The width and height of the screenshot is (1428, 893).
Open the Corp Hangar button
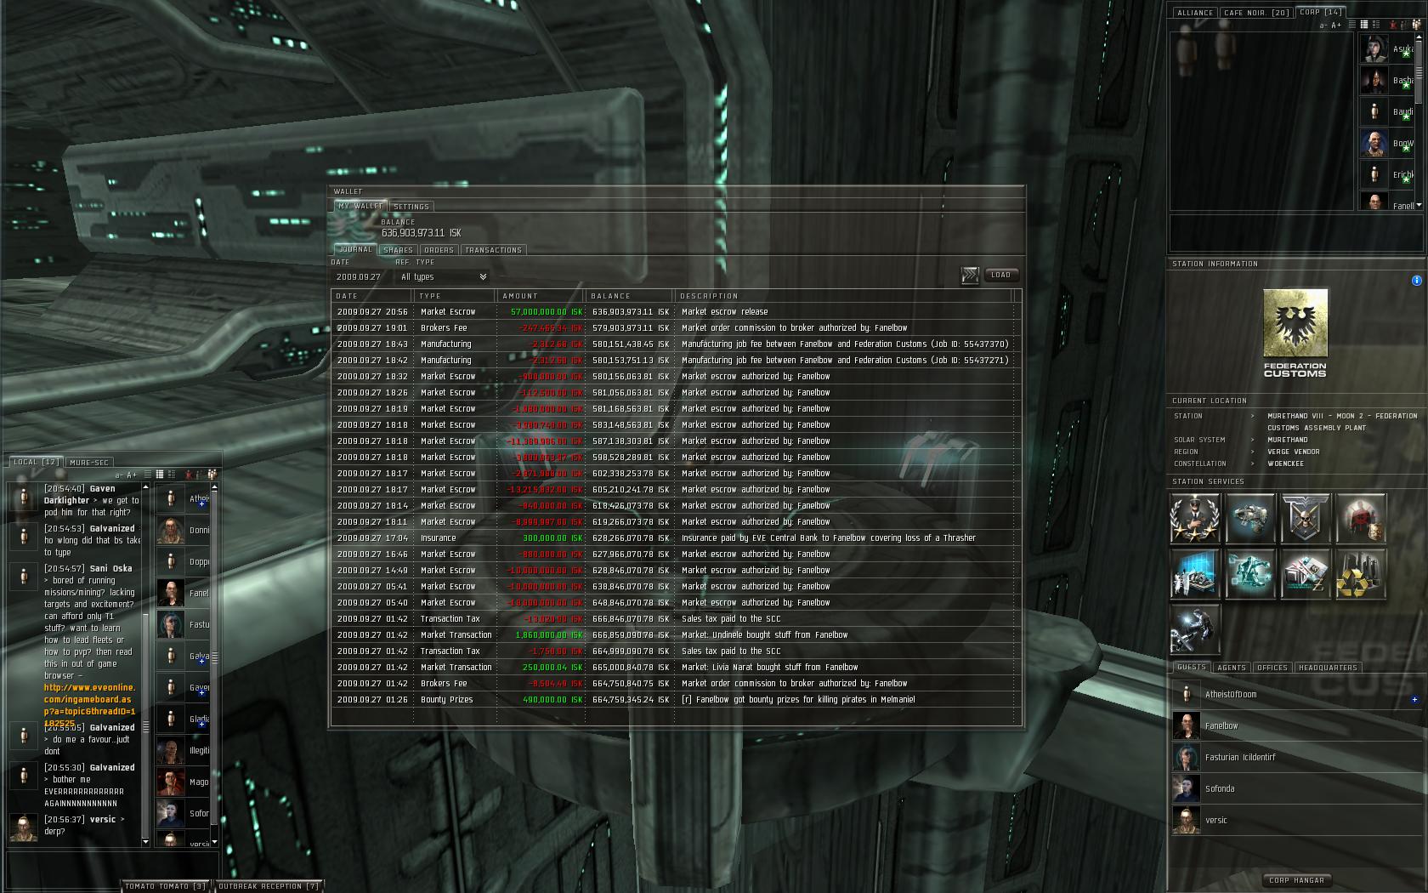(1296, 880)
